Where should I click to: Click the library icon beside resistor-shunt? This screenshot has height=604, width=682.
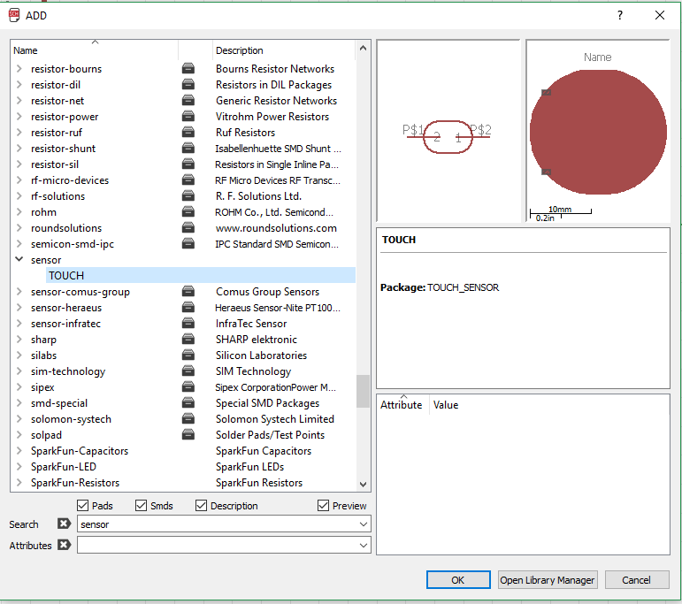pos(188,149)
